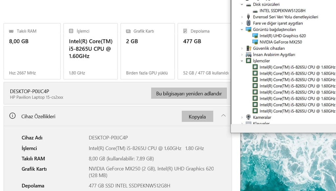This screenshot has width=336, height=191.
Task: Click the İşlemci card chip icon
Action: [71, 31]
